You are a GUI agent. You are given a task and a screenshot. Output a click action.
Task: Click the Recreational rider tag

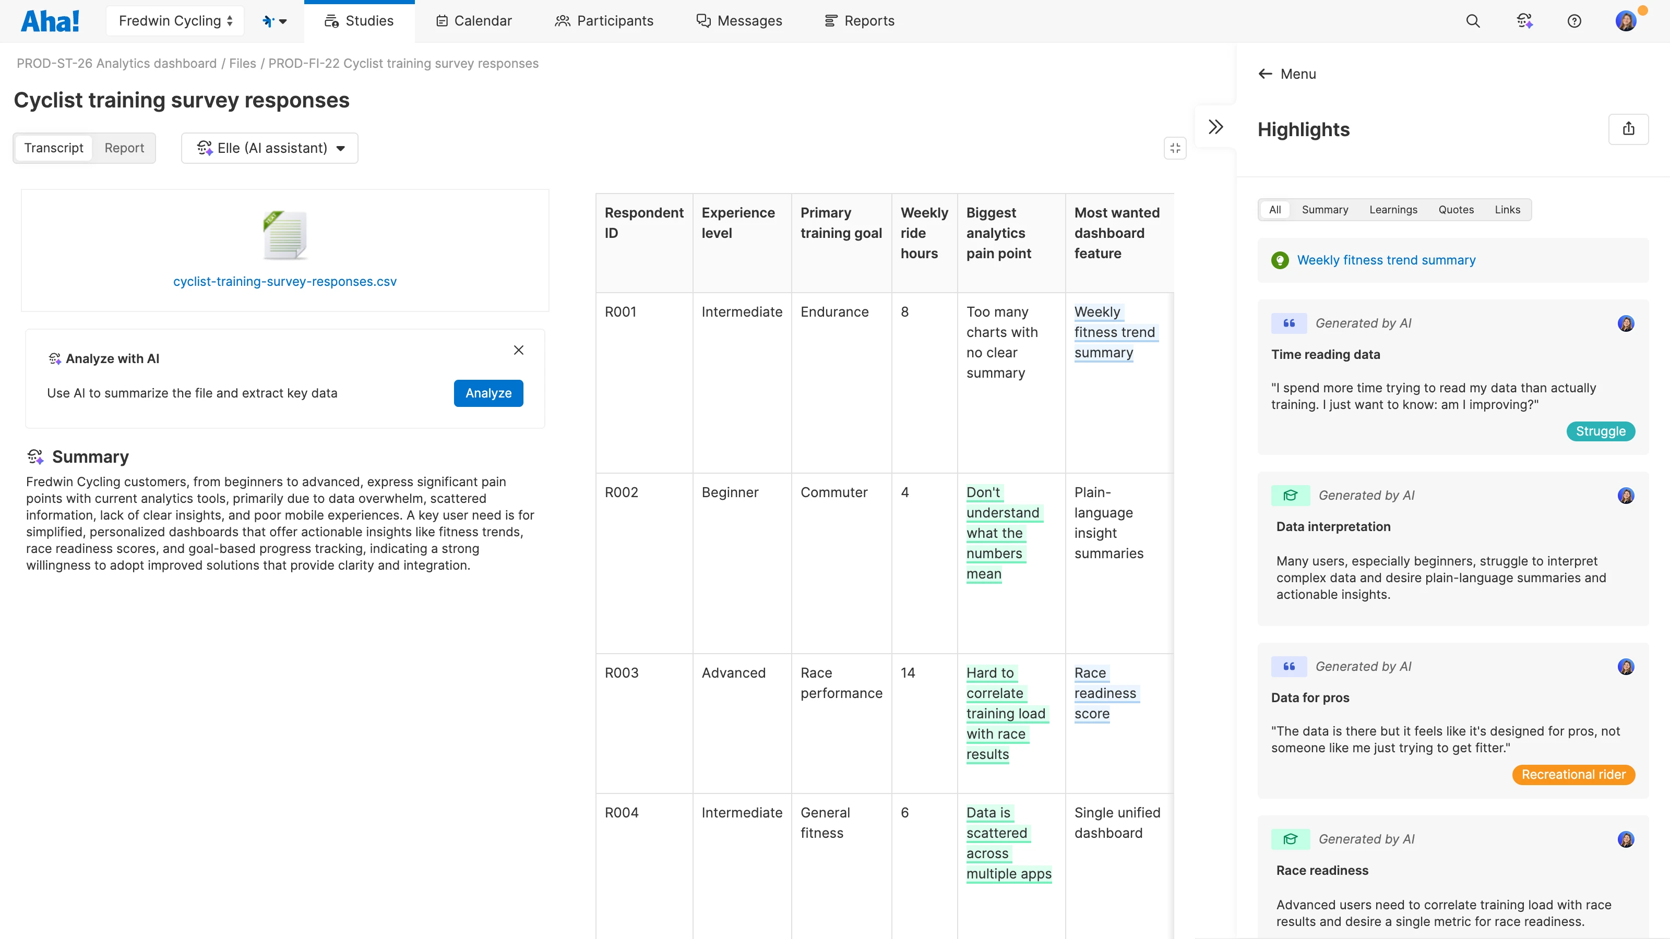[x=1573, y=774]
